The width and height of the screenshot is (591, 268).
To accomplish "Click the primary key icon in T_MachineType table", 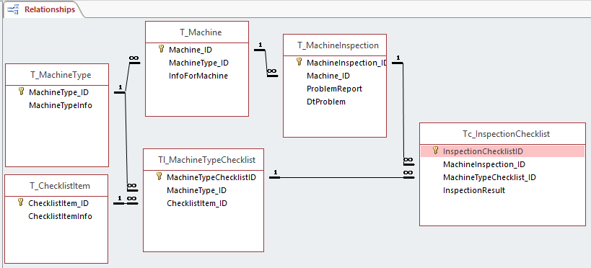I will (x=22, y=91).
